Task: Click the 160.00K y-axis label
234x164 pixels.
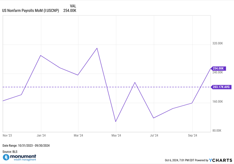Action: [x=217, y=101]
